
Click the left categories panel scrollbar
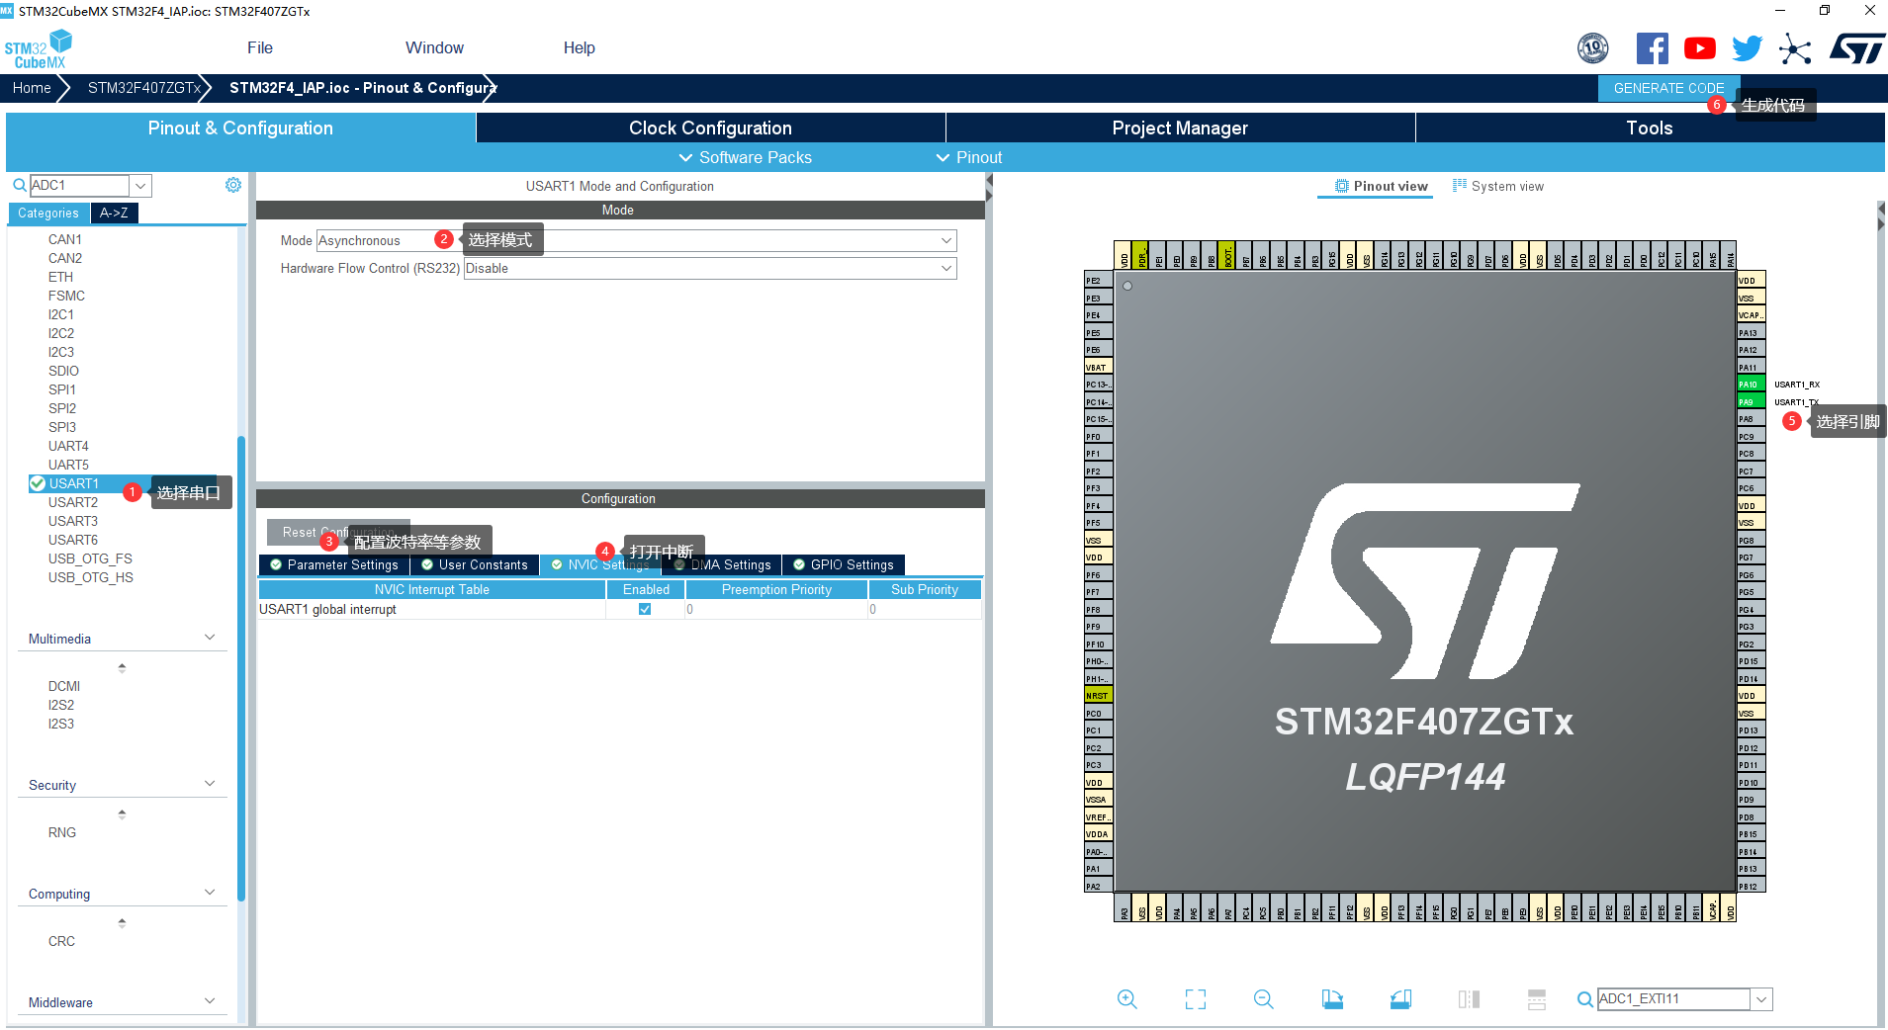(x=241, y=667)
